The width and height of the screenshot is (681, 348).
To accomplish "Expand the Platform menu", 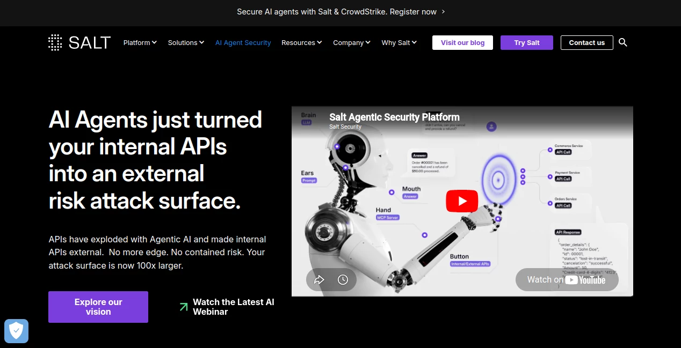I will [x=140, y=42].
